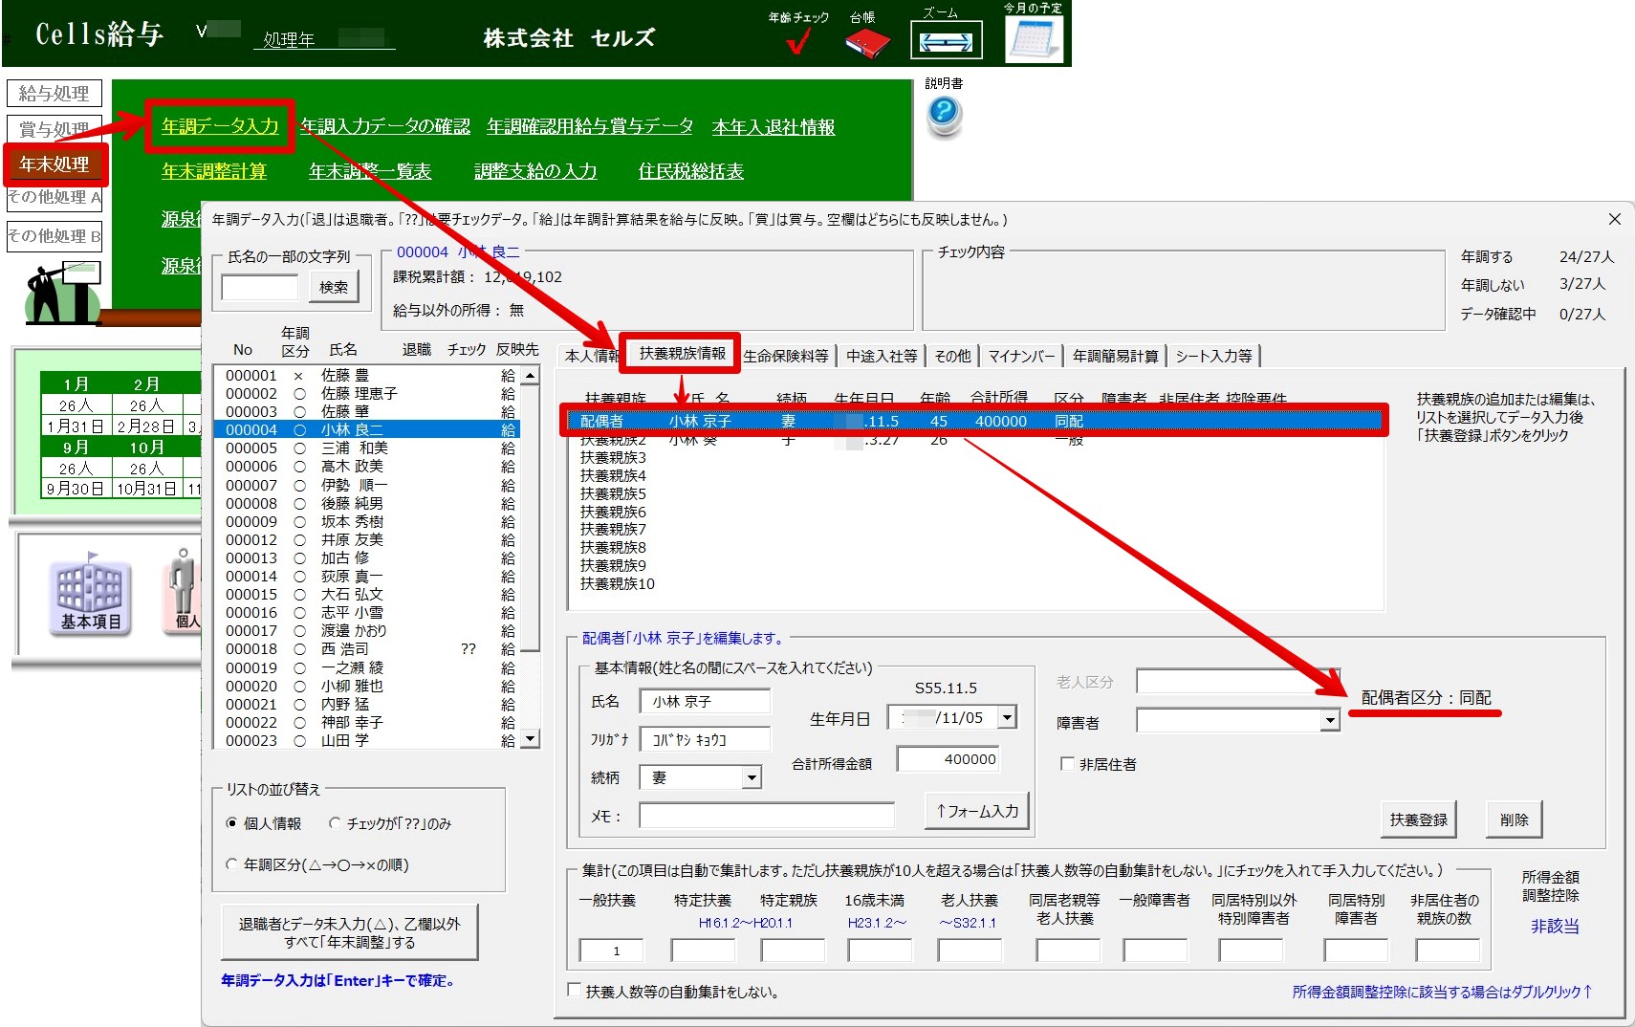Open the 住民税総括表 link
The image size is (1635, 1027).
point(690,171)
